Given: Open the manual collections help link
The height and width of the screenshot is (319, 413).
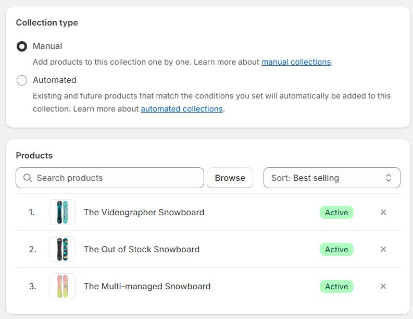Looking at the screenshot, I should click(x=296, y=62).
